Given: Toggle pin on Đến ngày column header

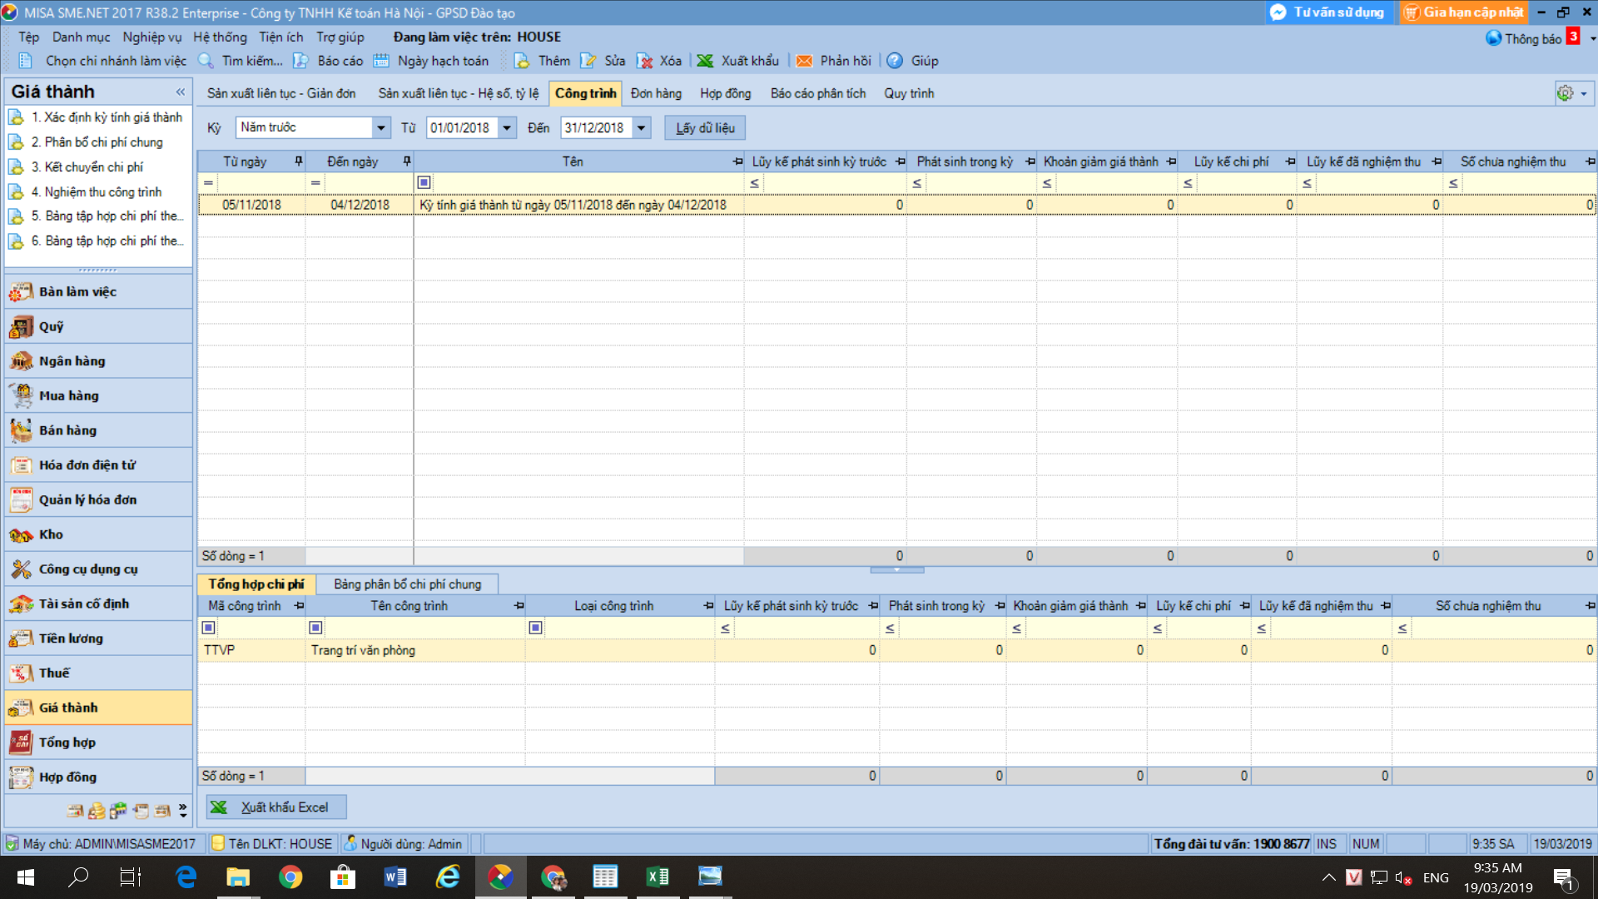Looking at the screenshot, I should 406,161.
